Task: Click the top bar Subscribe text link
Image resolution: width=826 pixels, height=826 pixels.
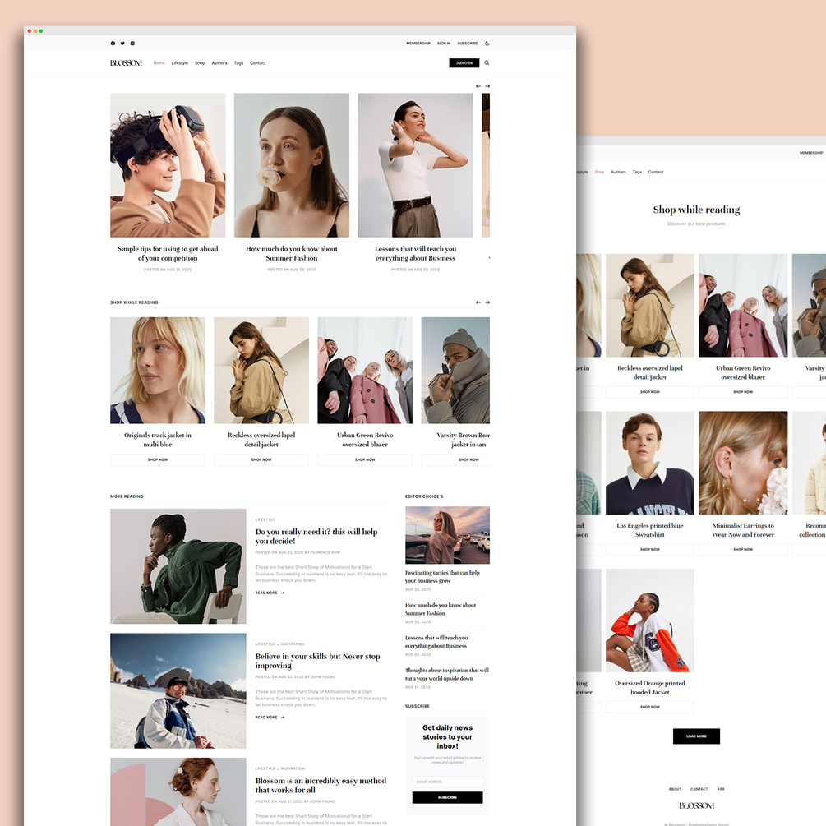Action: [468, 44]
